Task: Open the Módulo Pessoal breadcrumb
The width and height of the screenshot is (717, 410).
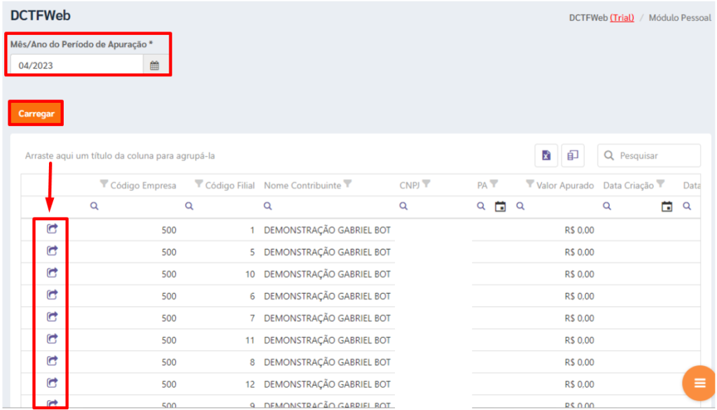Action: click(680, 17)
